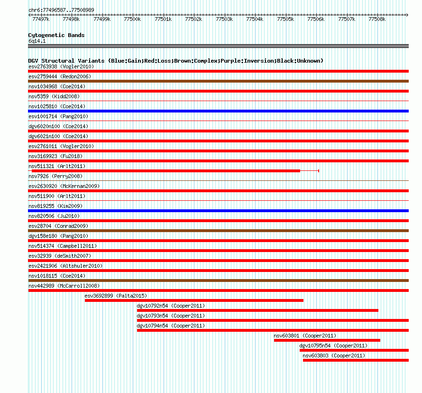Select the esv2759444 (Redon2006) variant label
Screen dimensions: 422x393
coord(60,76)
